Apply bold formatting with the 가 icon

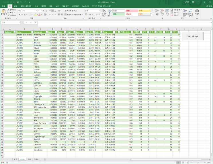(19, 15)
